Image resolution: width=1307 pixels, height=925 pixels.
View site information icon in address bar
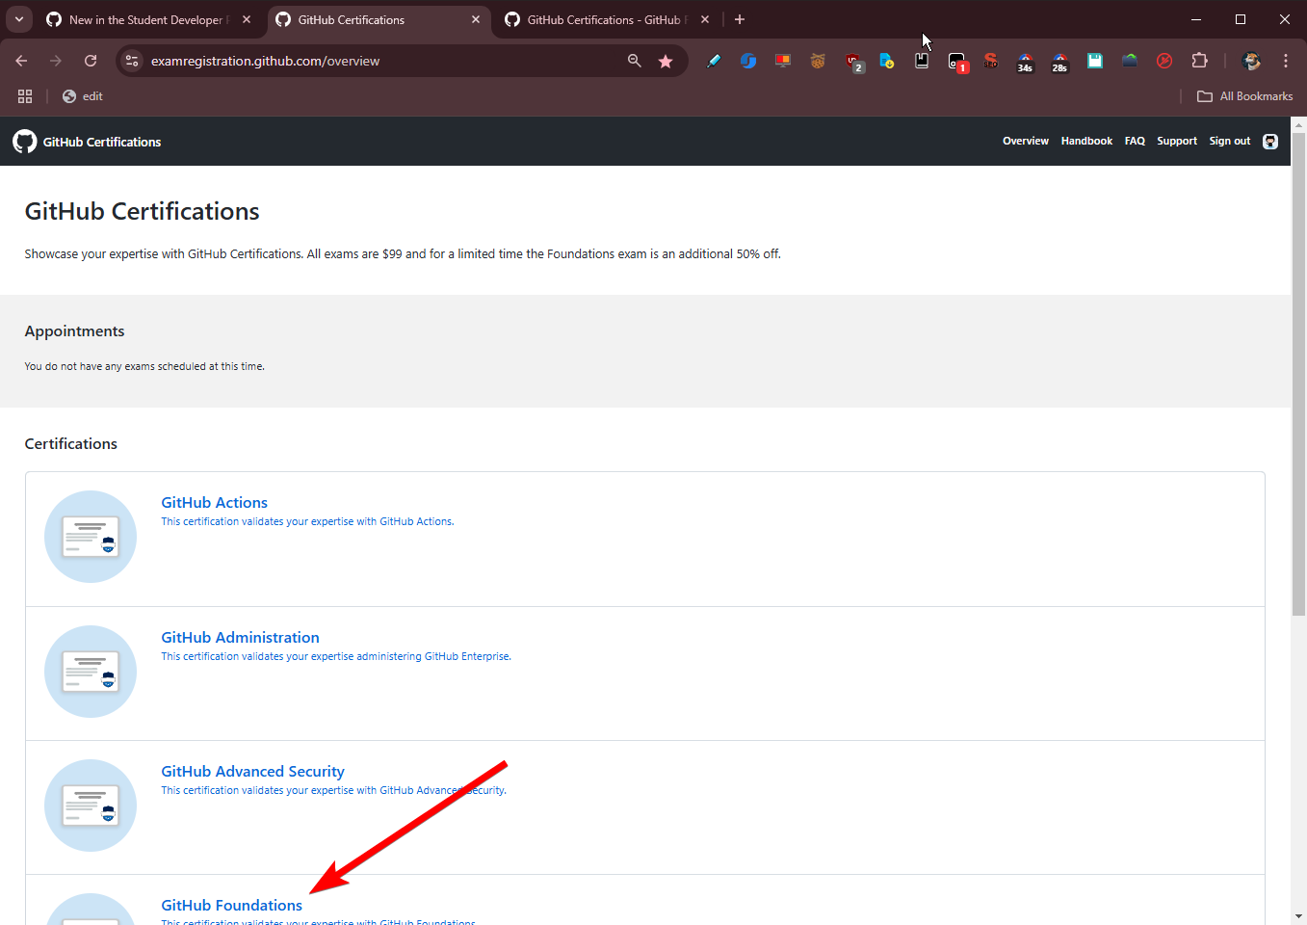click(132, 61)
